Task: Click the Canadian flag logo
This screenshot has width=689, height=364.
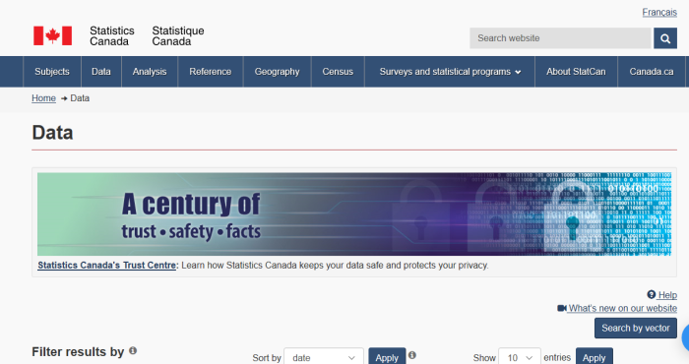Action: [x=53, y=36]
